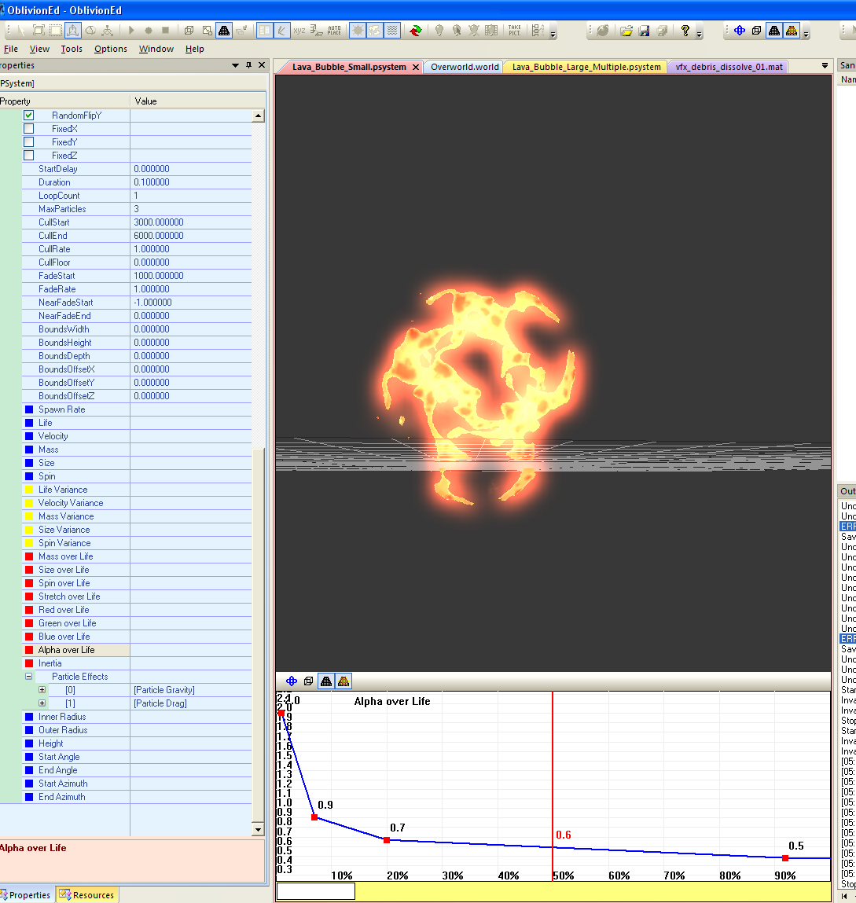Toggle the clouds icon in the toolbar
Viewport: 856px width, 903px height.
(375, 31)
